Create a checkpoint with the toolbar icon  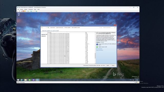31,11
